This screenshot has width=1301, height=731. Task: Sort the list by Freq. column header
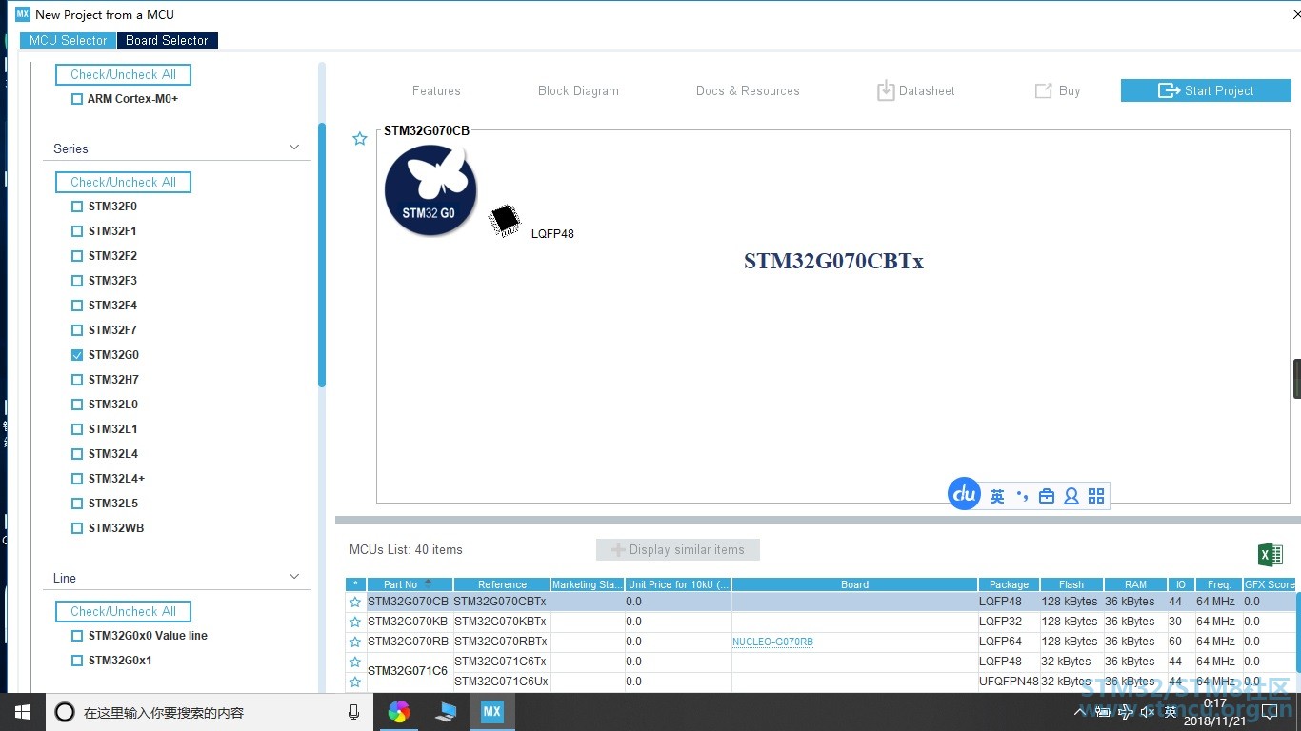coord(1218,584)
